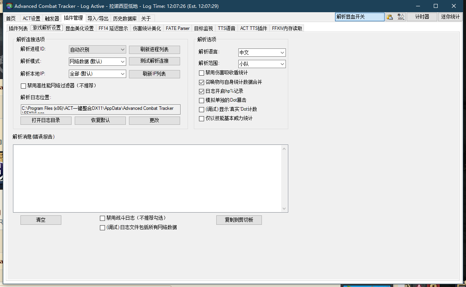Toggle the 解析显血开关 overlay button
Viewport: 466px width, 287px height.
point(359,17)
